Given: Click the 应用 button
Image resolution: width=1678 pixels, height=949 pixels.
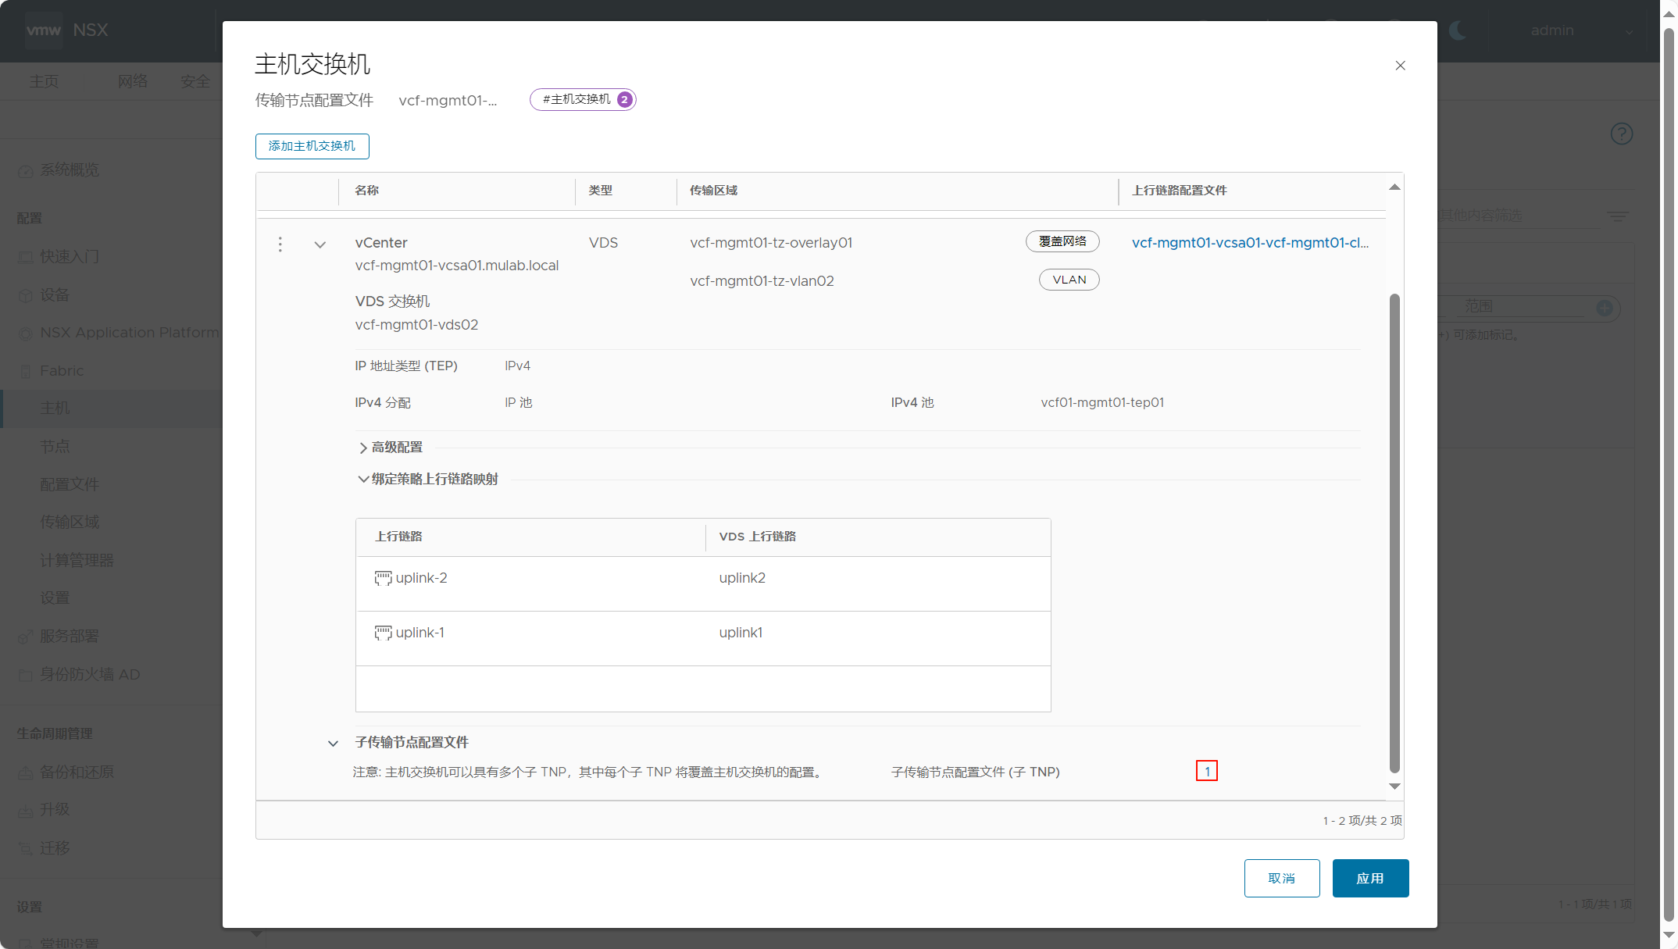Looking at the screenshot, I should pos(1370,878).
